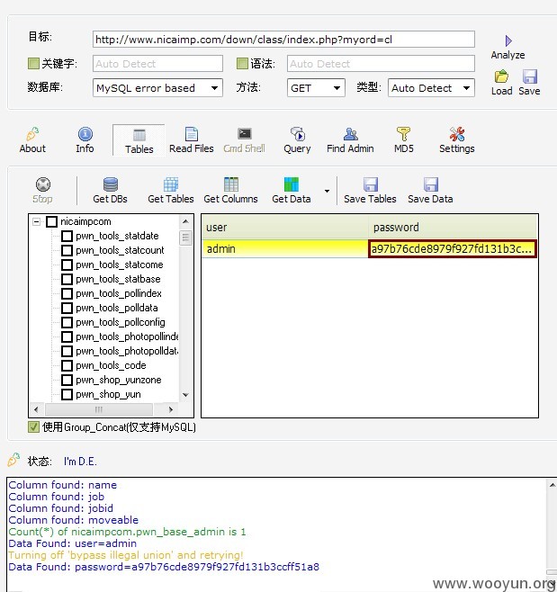Click Save Data icon
This screenshot has width=557, height=592.
point(430,184)
